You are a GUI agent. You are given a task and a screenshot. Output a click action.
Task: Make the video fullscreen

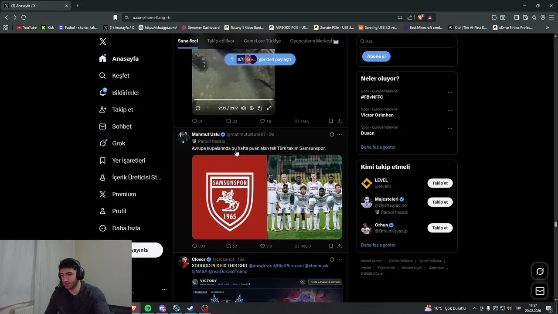(x=269, y=108)
